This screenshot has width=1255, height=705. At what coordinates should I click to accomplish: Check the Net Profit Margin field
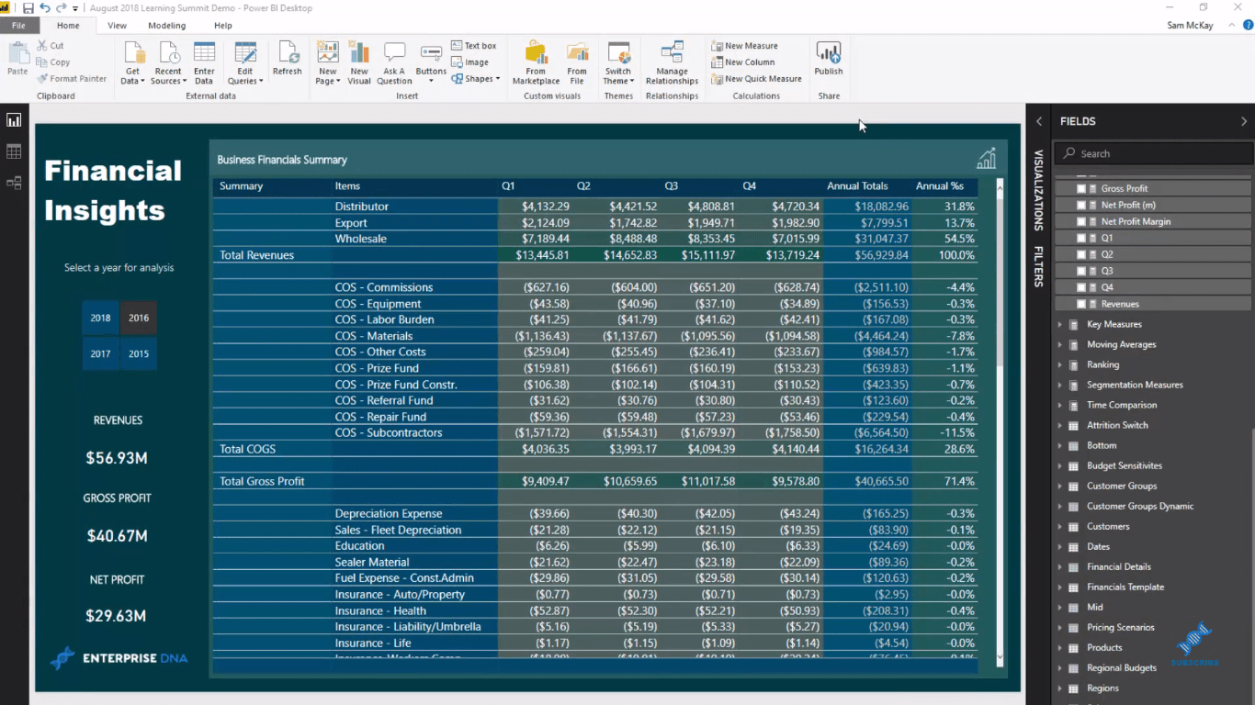pyautogui.click(x=1081, y=221)
